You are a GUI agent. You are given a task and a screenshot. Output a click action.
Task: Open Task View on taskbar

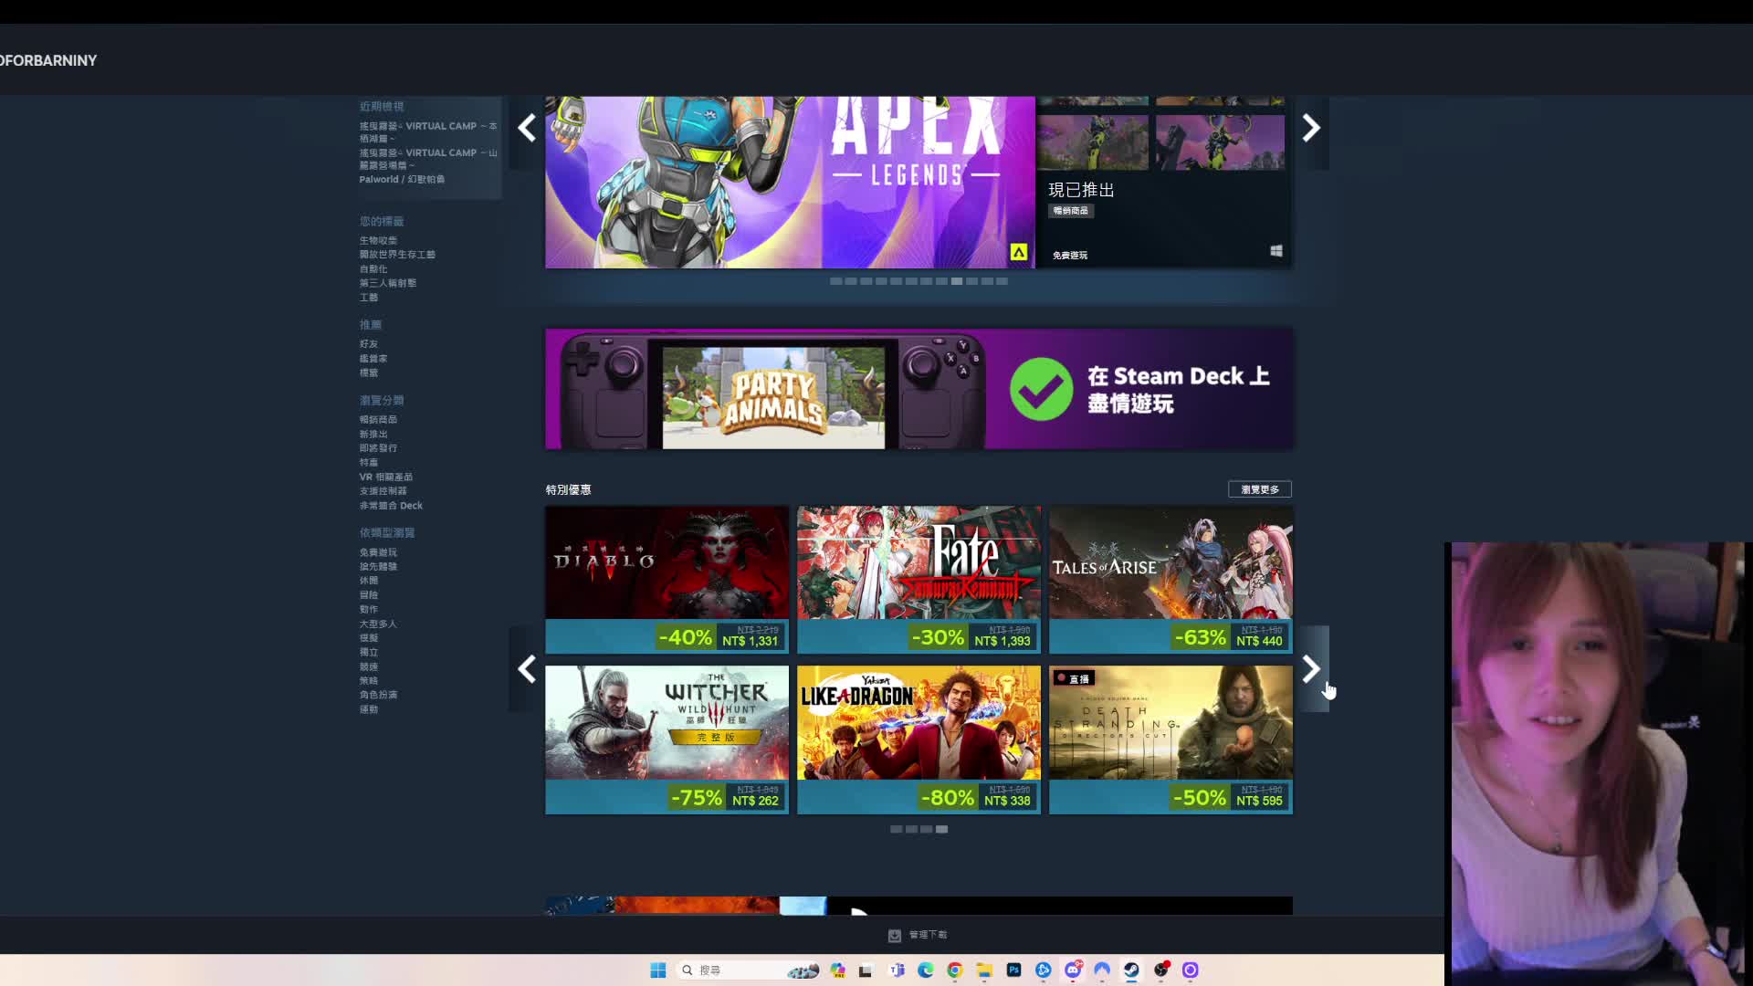point(866,970)
